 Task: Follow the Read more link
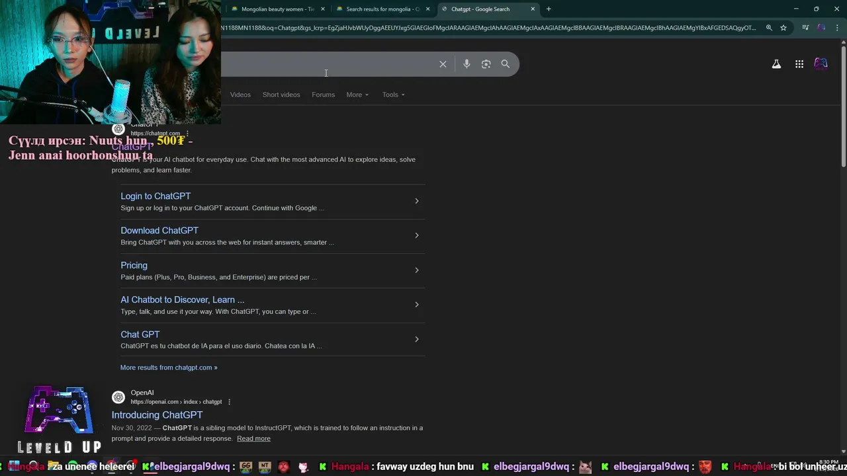coord(253,438)
